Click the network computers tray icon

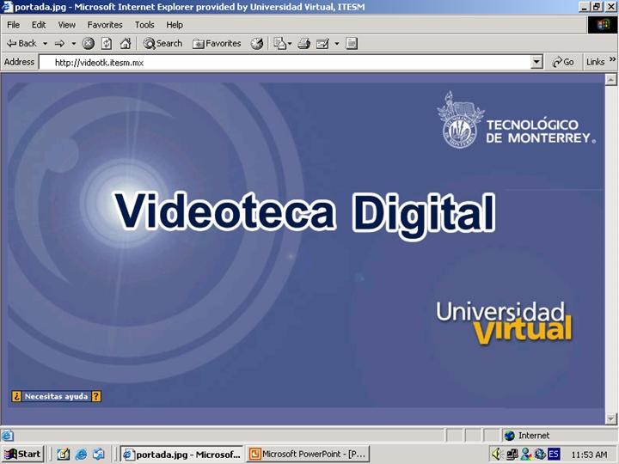point(512,455)
